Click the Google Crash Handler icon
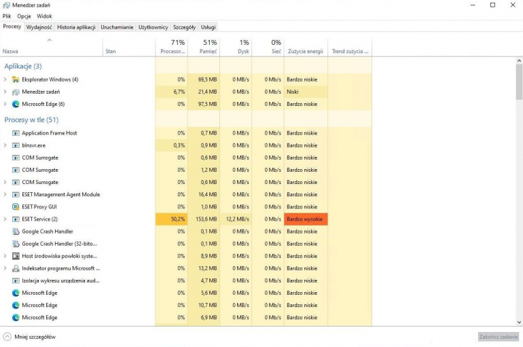 coord(16,232)
